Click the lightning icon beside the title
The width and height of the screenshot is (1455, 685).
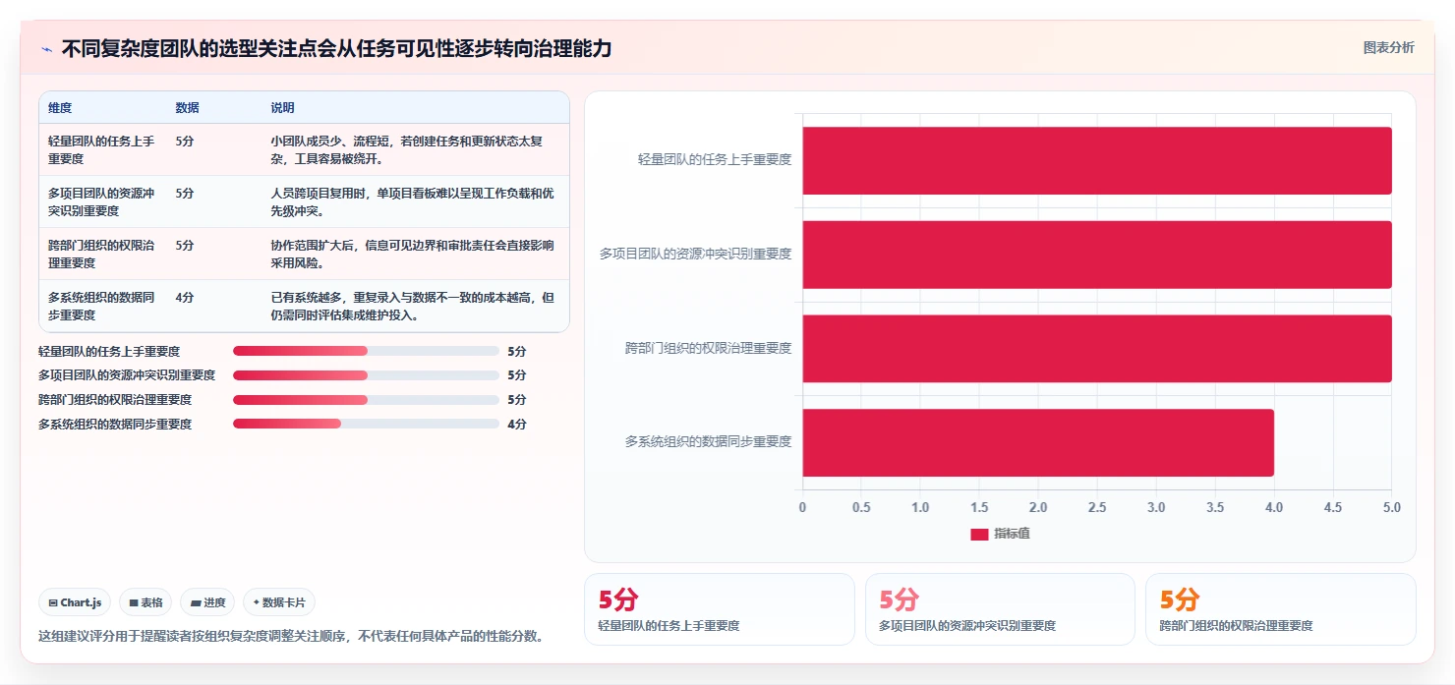(46, 49)
